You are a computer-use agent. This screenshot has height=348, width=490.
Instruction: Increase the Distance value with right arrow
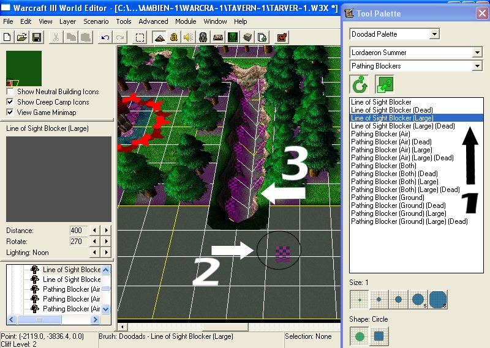[x=106, y=231]
